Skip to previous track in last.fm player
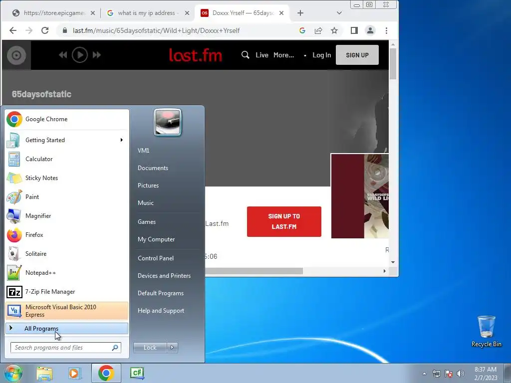 point(63,55)
